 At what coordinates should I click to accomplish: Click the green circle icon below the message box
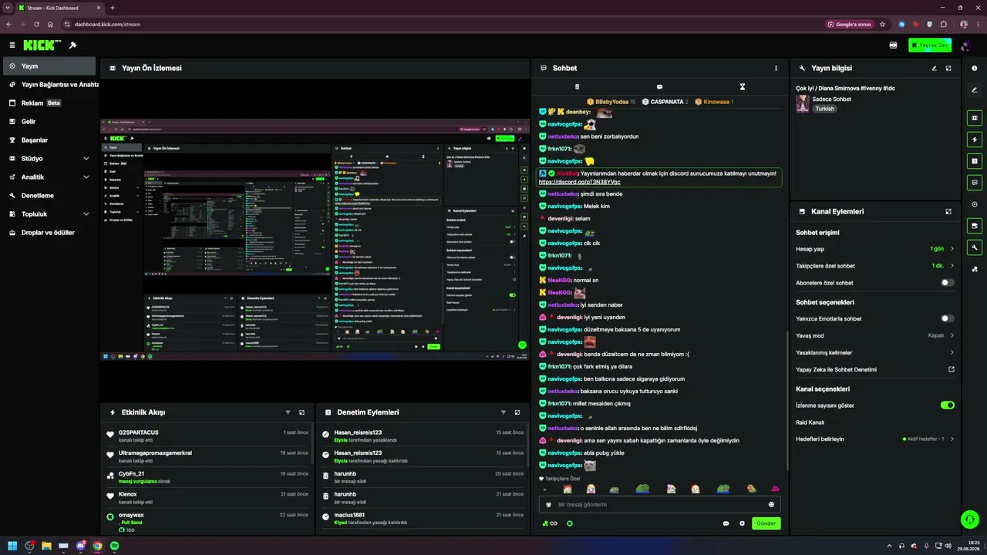click(570, 523)
